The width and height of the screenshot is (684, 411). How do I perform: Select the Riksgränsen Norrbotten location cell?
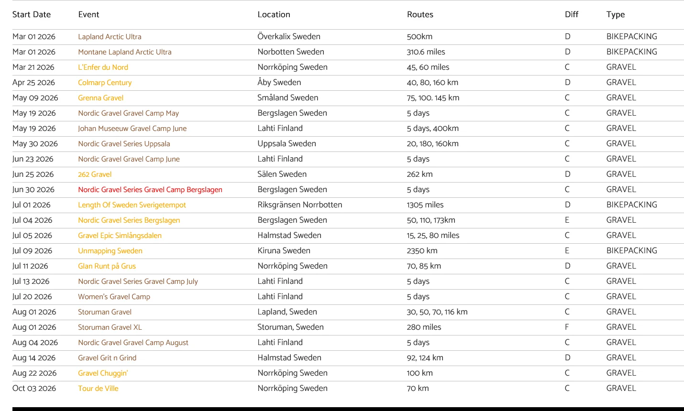coord(300,205)
